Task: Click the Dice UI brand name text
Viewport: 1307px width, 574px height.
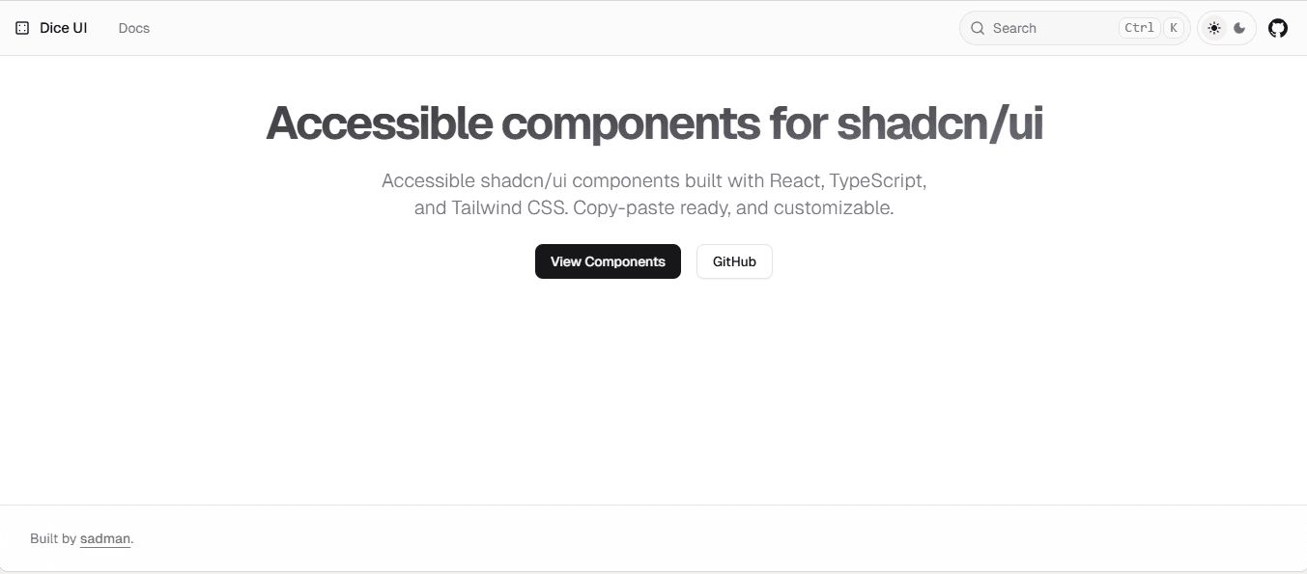Action: (x=64, y=28)
